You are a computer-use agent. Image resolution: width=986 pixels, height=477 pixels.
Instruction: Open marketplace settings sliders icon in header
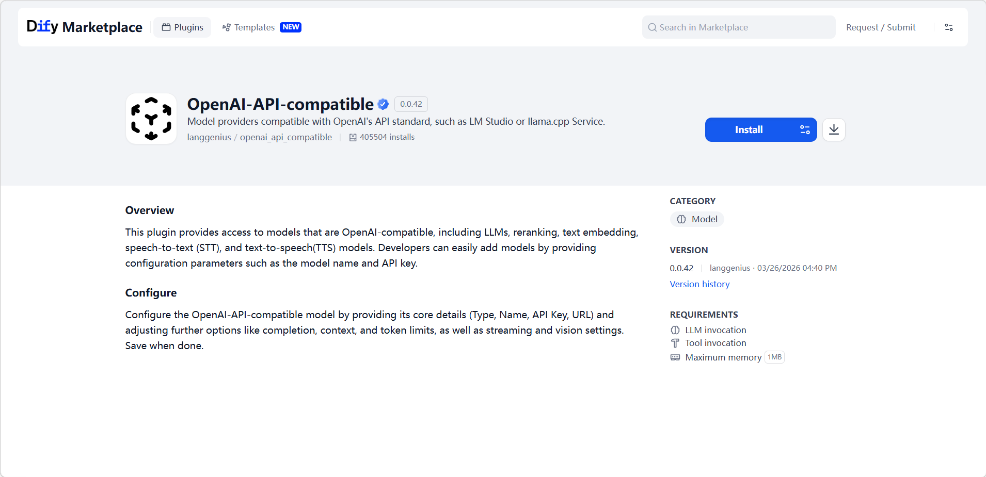tap(949, 27)
